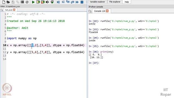Select the num_p.py editor tab
The height and width of the screenshot is (98, 174).
coord(9,10)
